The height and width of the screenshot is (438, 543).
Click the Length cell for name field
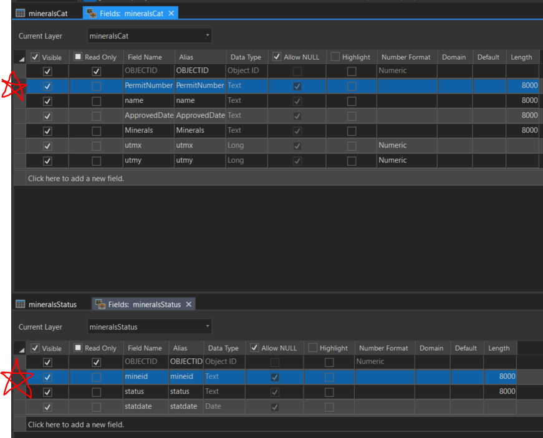point(522,100)
